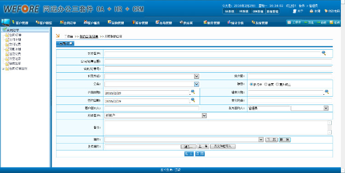Open the 分类 category dropdown
This screenshot has height=173, width=345.
pyautogui.click(x=152, y=84)
